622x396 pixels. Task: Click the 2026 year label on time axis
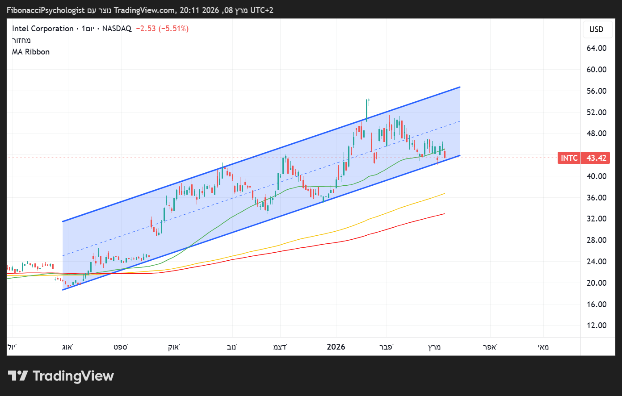(x=336, y=347)
